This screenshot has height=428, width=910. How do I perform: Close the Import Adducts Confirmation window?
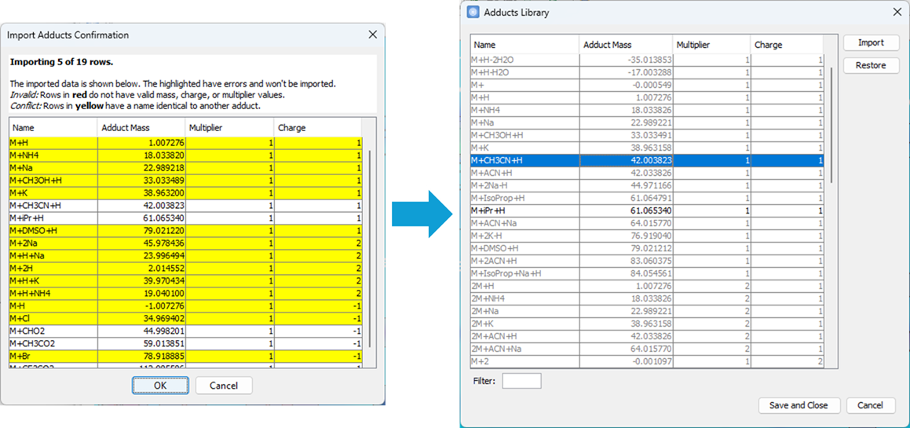372,35
